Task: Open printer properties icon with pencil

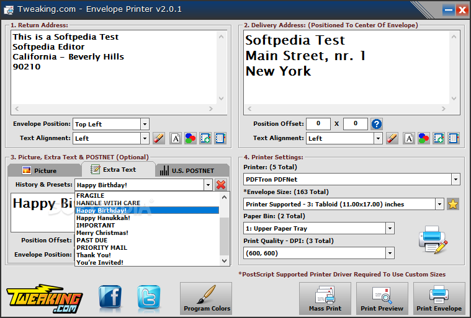Action: coord(433,240)
